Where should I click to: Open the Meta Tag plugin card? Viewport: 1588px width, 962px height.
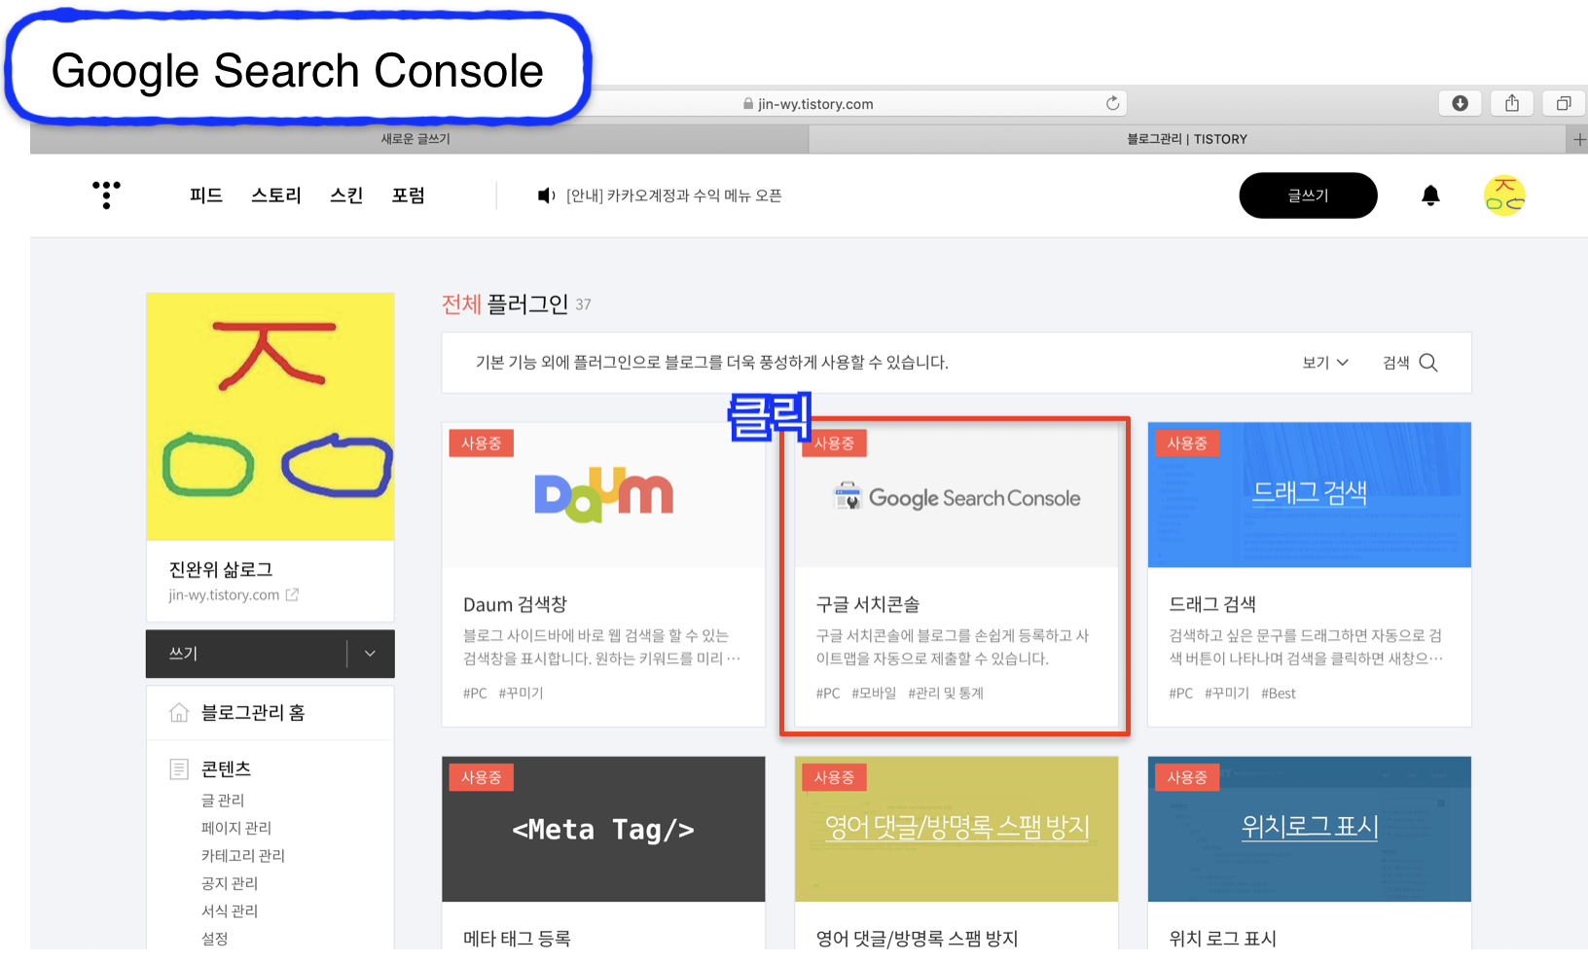[603, 853]
